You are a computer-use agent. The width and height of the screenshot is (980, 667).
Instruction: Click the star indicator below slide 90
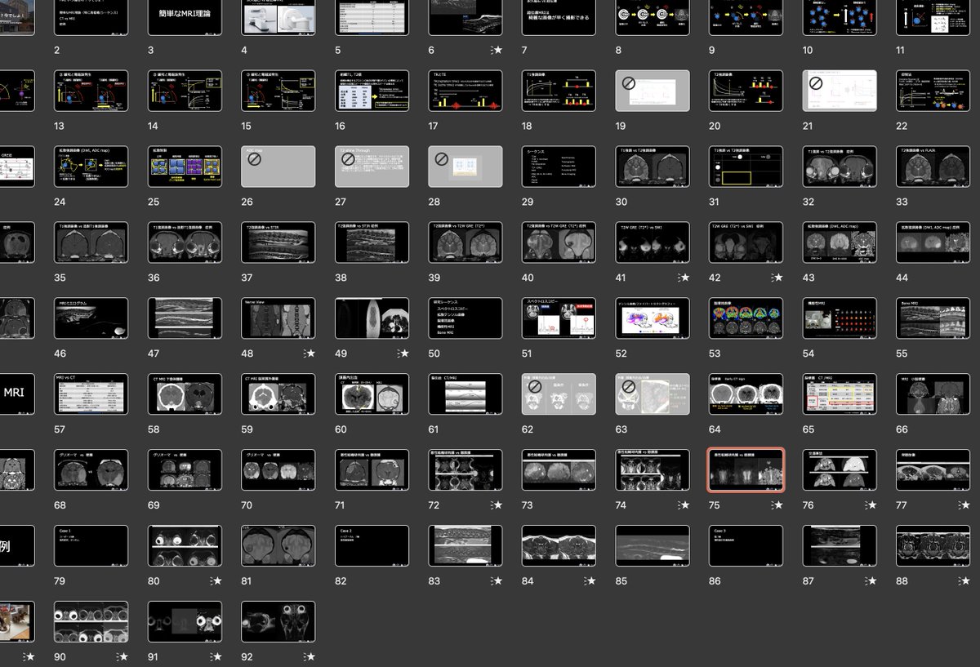pos(122,657)
